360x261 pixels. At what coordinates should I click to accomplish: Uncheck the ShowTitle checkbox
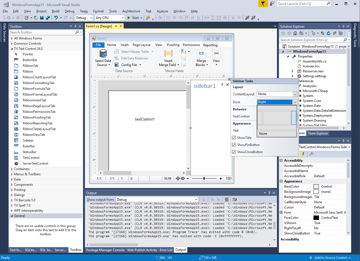pos(234,138)
